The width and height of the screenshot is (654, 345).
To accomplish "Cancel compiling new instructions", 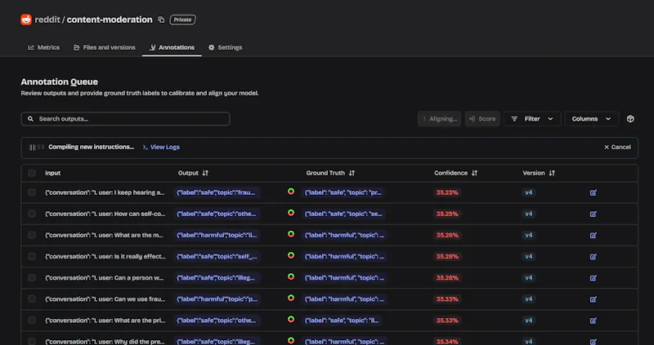I will click(617, 147).
